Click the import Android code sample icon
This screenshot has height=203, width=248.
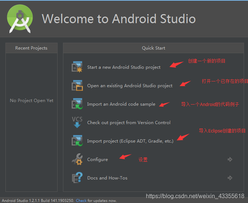(77, 104)
